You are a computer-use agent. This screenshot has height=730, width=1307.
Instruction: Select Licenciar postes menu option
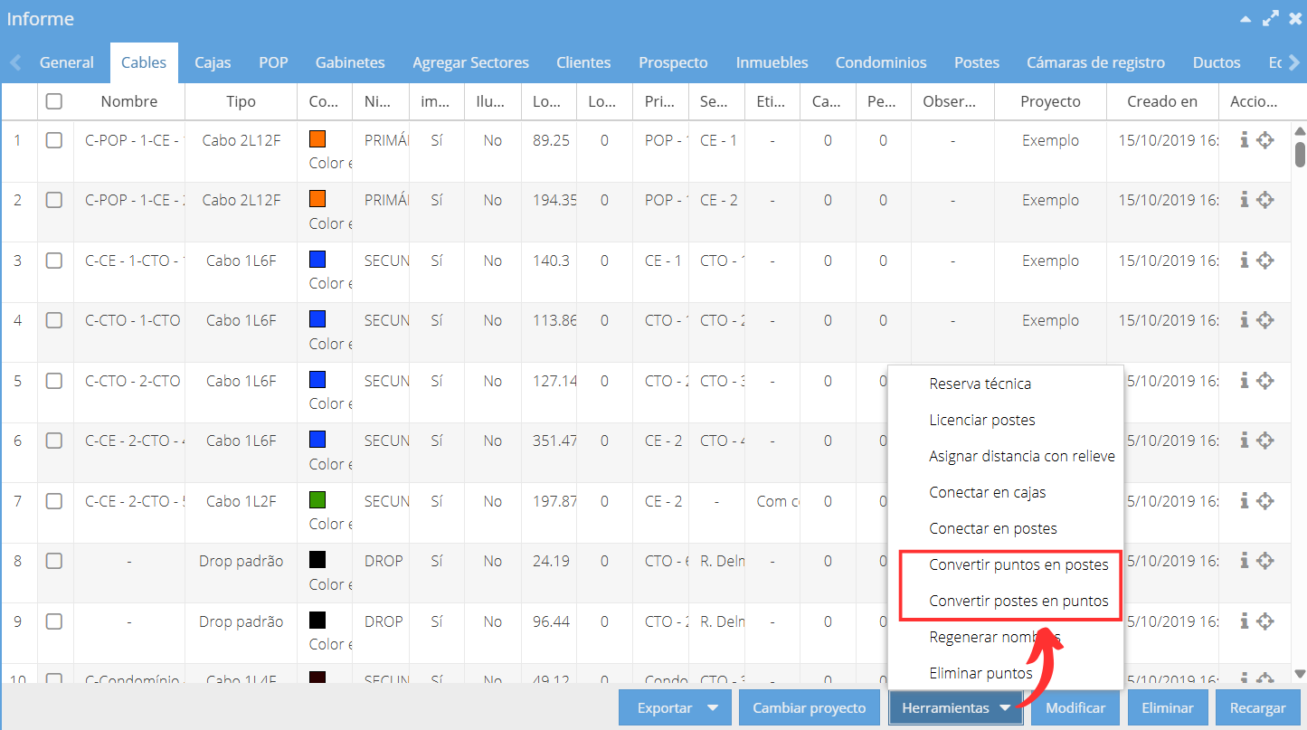[1006, 420]
